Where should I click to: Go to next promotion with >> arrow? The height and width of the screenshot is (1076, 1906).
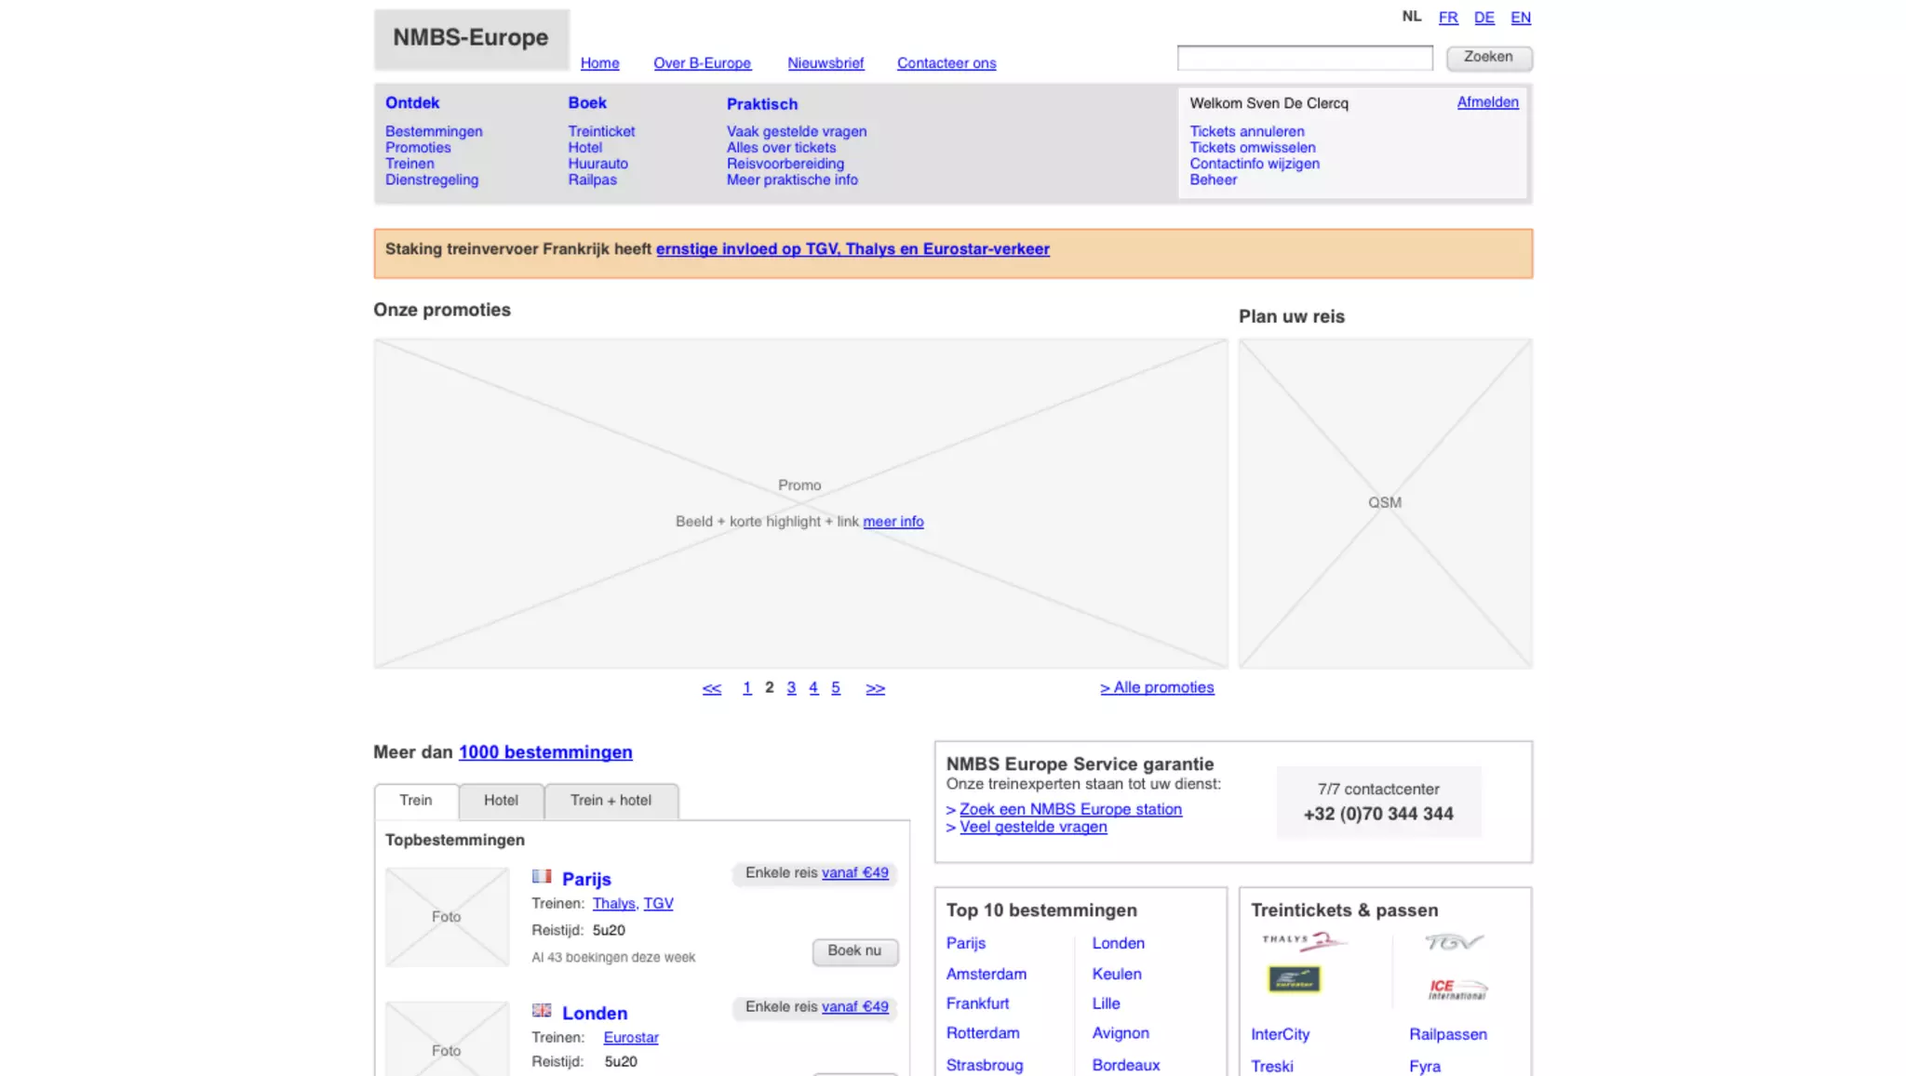pyautogui.click(x=875, y=688)
